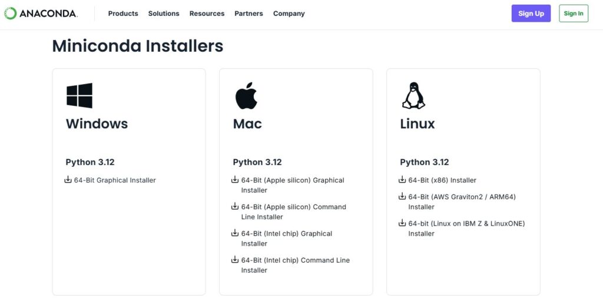Download Linux AWS Graviton2 ARM64 Installer
Screen dimensions: 603x308
click(x=462, y=202)
